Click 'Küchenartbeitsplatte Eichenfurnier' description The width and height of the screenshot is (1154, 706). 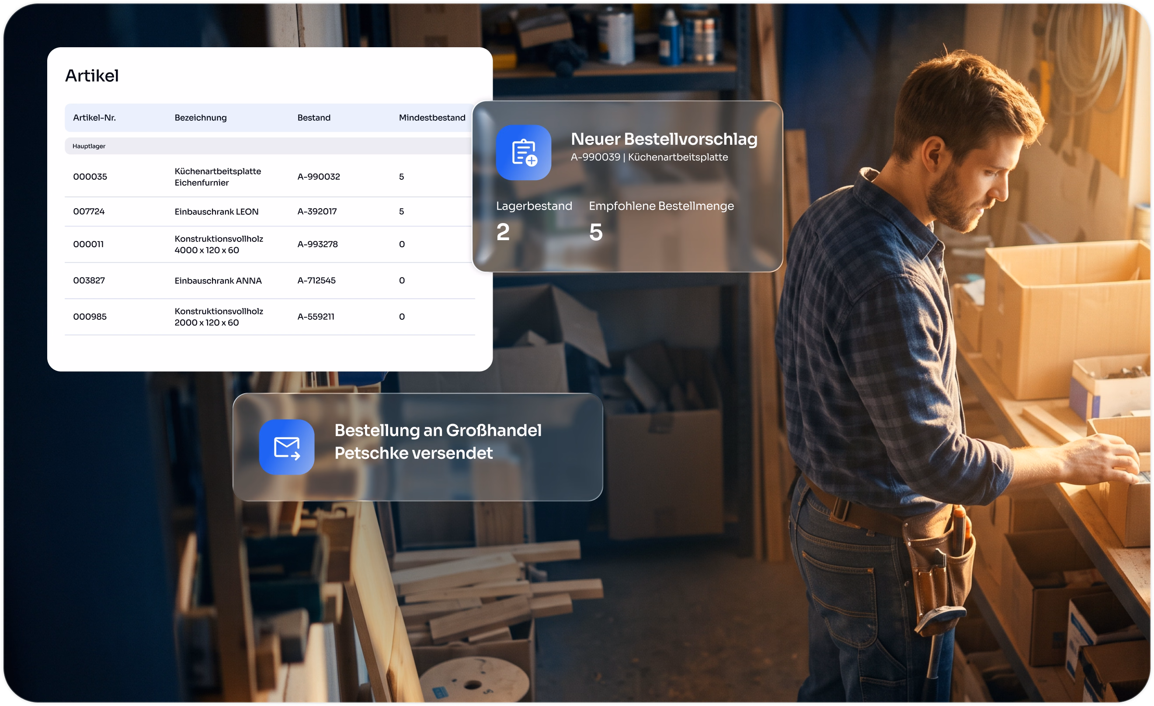[218, 177]
